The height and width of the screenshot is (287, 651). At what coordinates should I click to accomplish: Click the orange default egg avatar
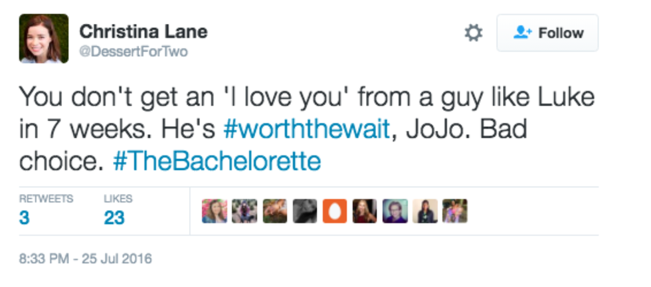click(x=335, y=211)
